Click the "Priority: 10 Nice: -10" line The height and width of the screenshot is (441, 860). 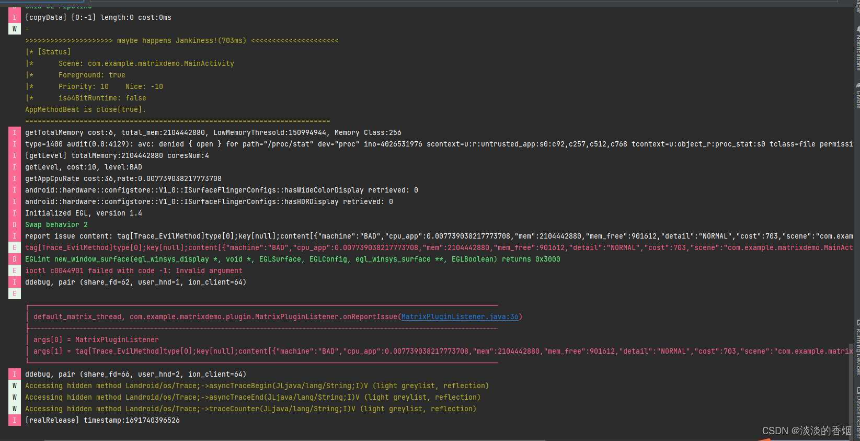click(111, 86)
